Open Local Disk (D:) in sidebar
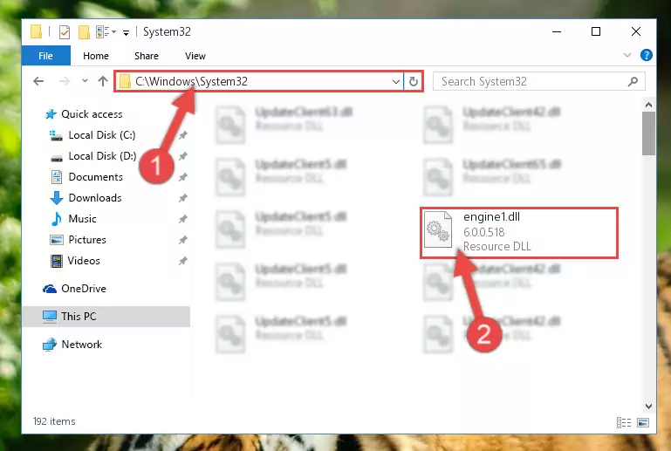The image size is (671, 451). [x=102, y=156]
